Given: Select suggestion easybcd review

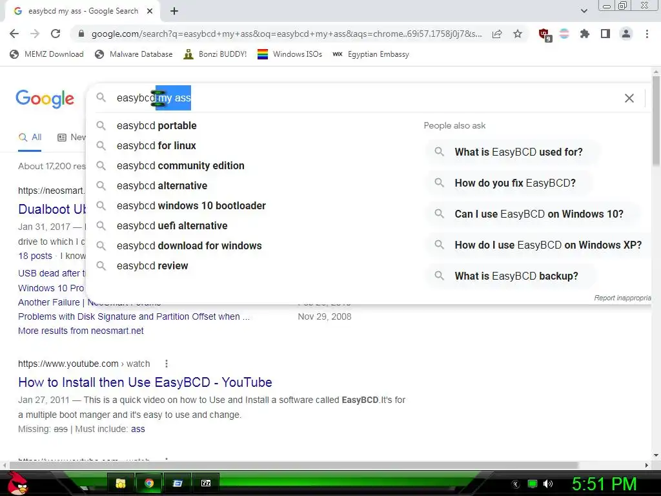Looking at the screenshot, I should (152, 265).
